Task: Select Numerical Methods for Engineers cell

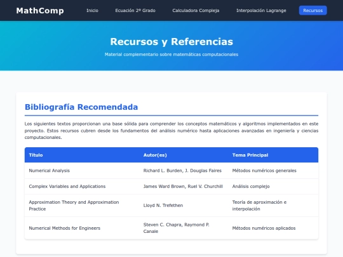Action: 82,228
